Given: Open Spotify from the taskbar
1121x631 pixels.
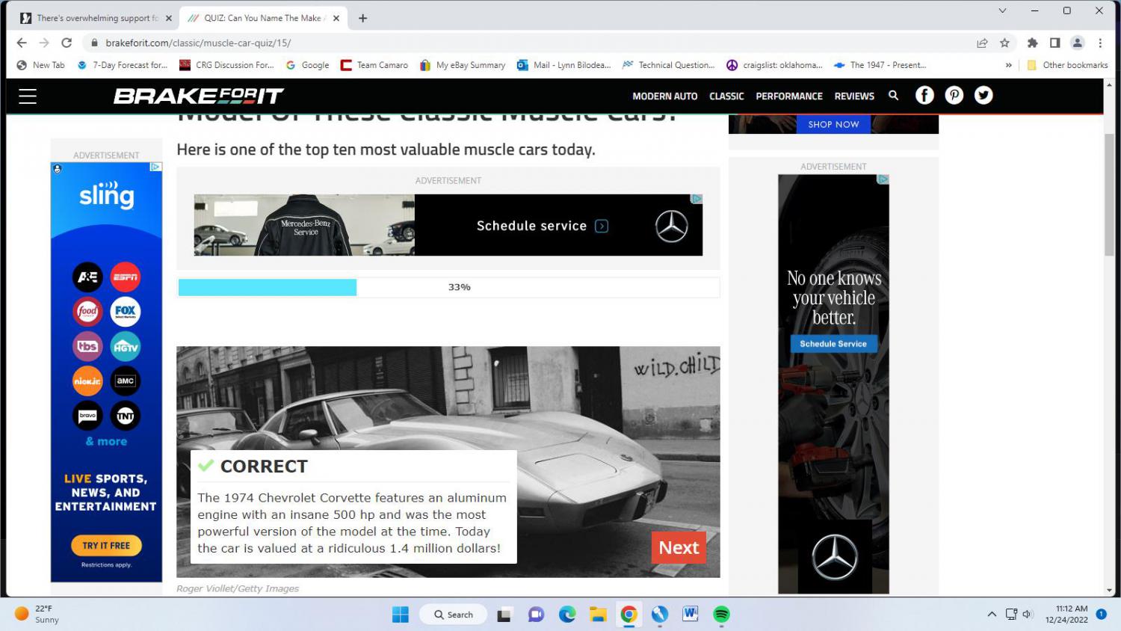Looking at the screenshot, I should 721,615.
